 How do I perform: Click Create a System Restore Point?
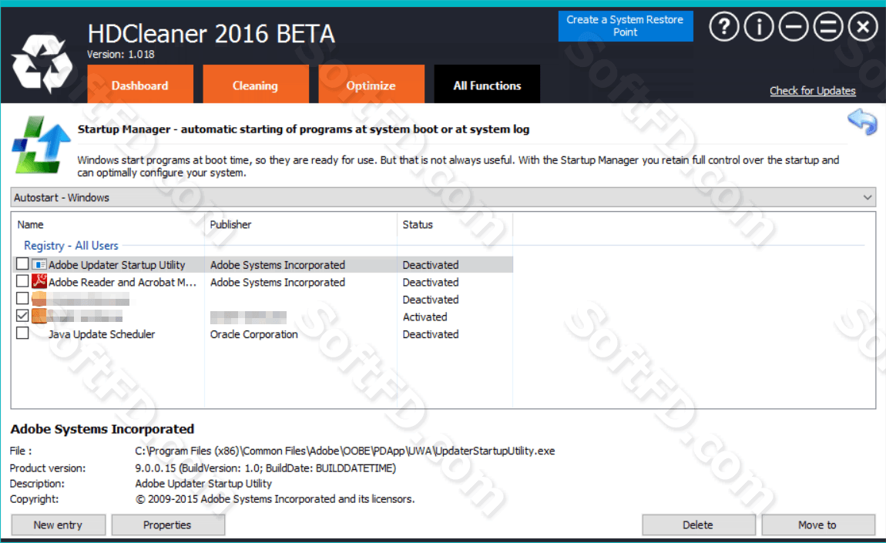(626, 26)
